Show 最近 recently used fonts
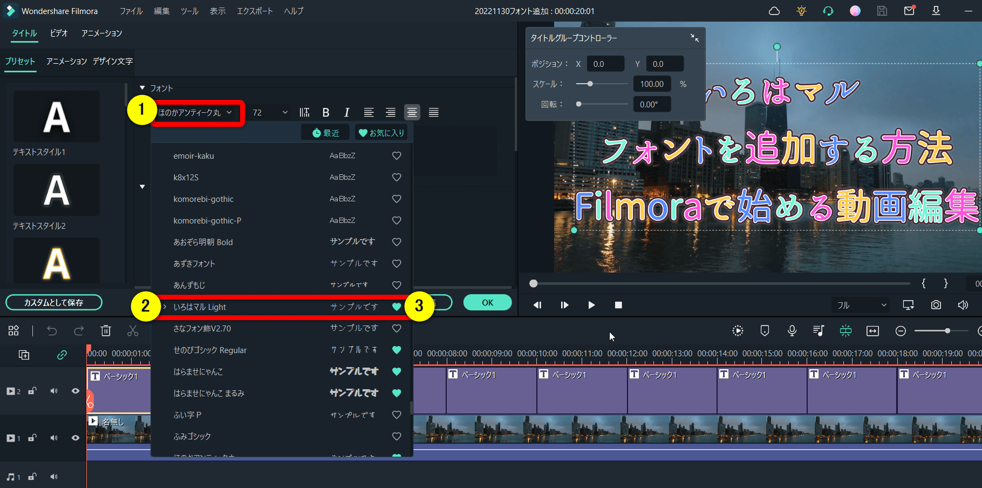This screenshot has width=982, height=488. (x=325, y=133)
